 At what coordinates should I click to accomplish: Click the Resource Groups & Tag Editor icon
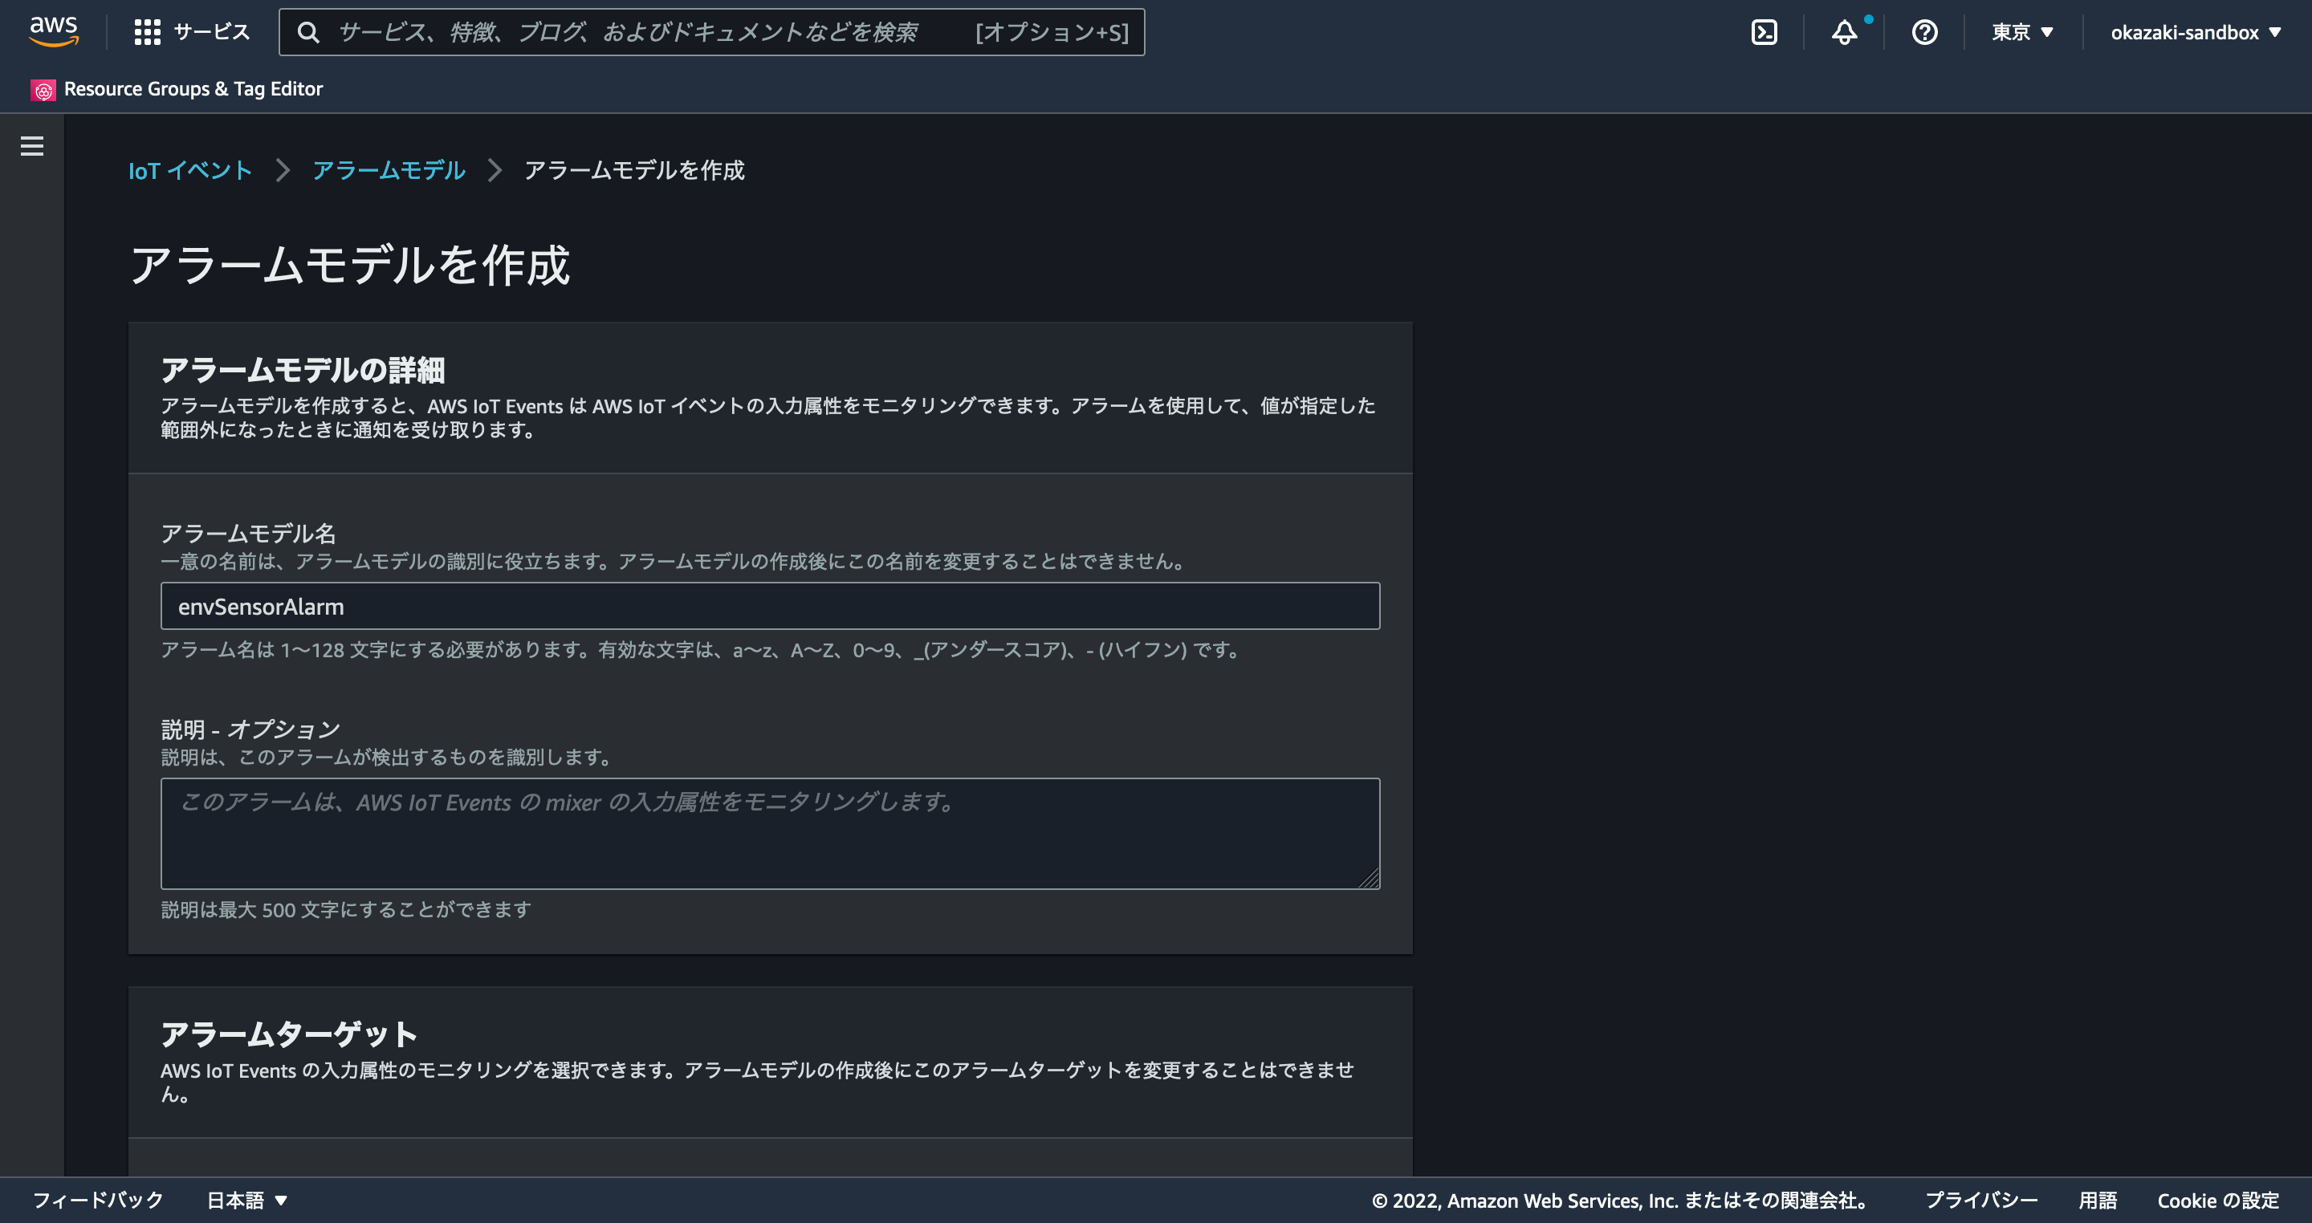(43, 90)
